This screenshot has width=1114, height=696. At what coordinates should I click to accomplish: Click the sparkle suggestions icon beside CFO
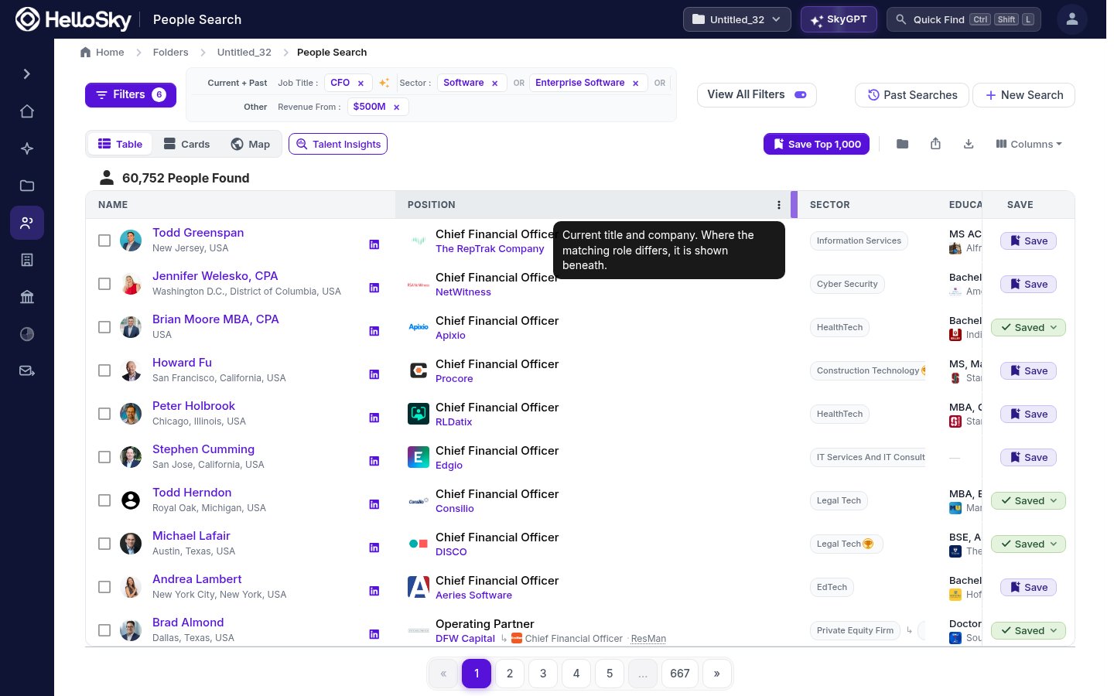click(x=384, y=83)
